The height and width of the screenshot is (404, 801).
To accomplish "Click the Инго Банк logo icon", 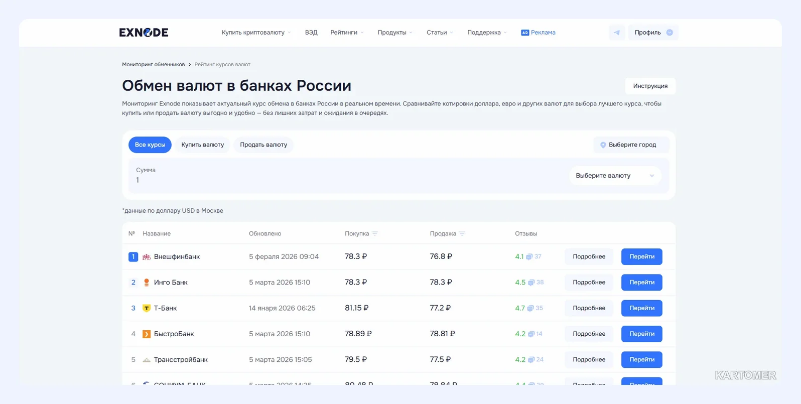I will [x=147, y=283].
